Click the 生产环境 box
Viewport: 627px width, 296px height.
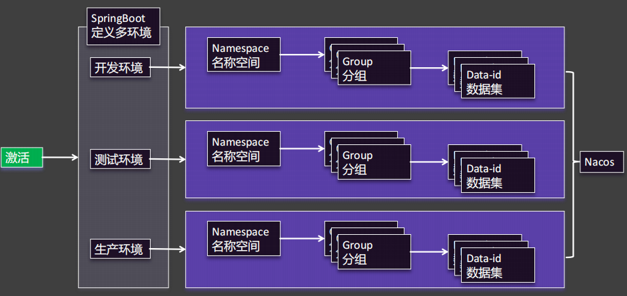coord(120,249)
